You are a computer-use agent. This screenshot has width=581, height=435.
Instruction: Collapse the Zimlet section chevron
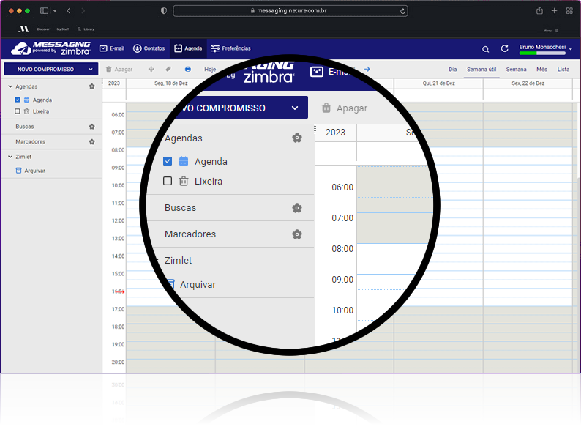(10, 157)
